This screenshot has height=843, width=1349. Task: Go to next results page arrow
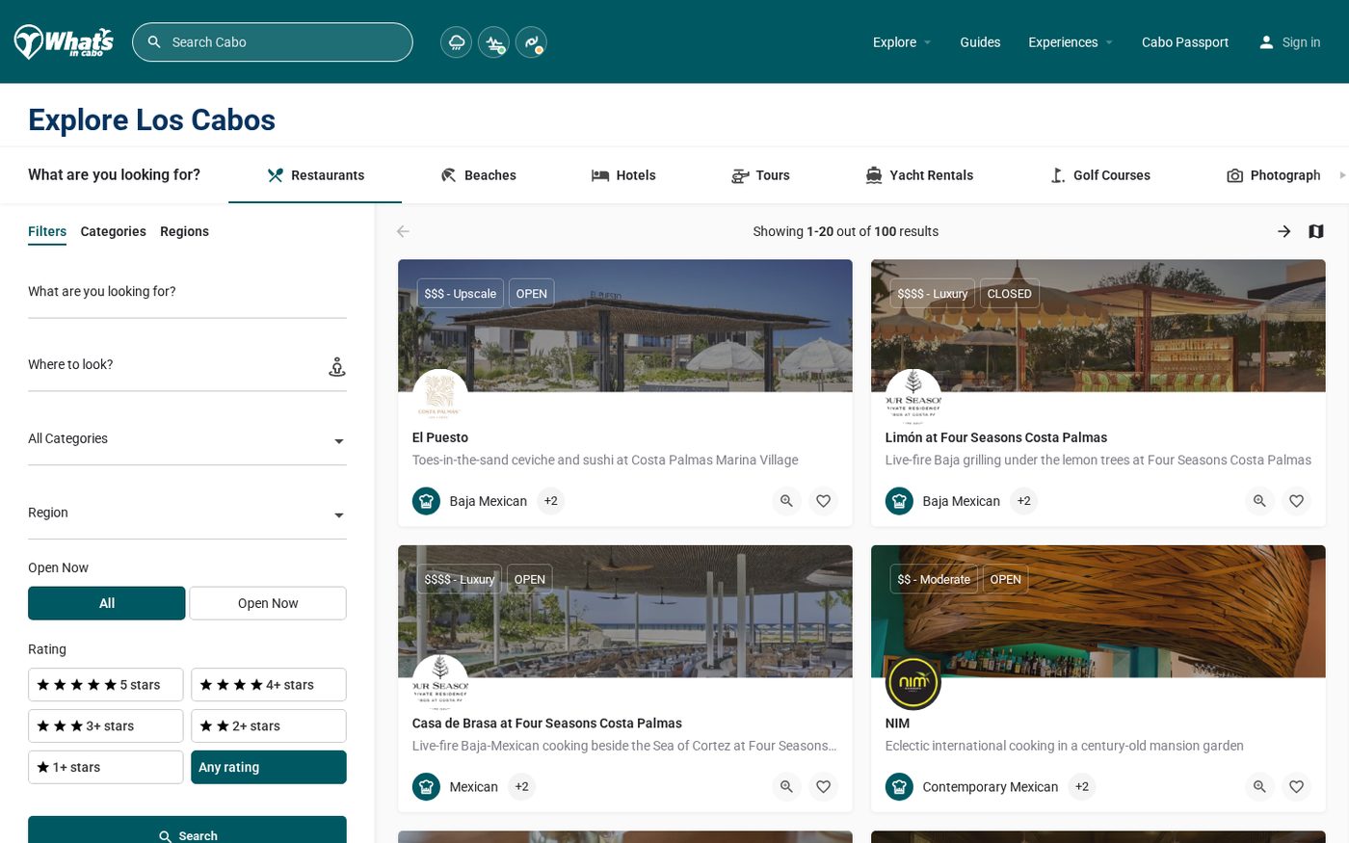(1283, 231)
